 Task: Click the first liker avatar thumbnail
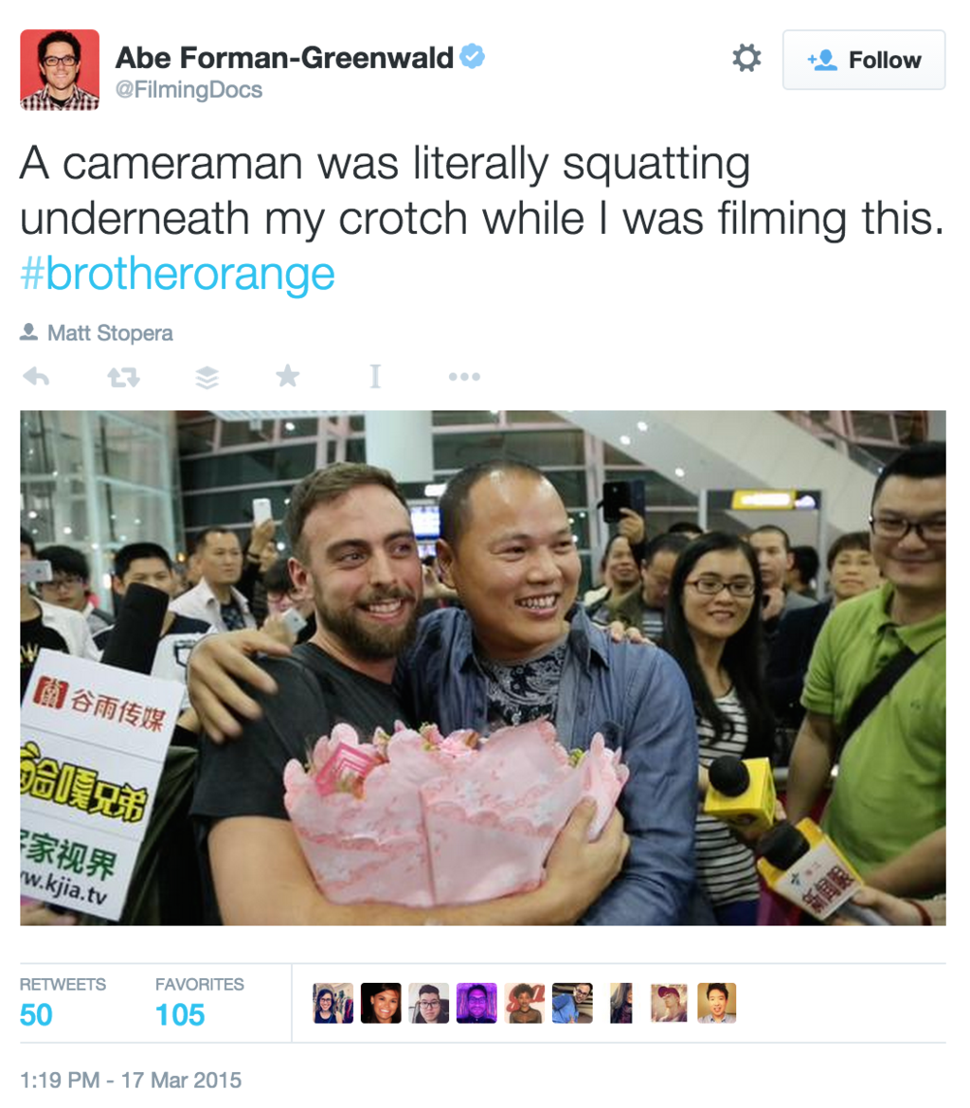[333, 1003]
